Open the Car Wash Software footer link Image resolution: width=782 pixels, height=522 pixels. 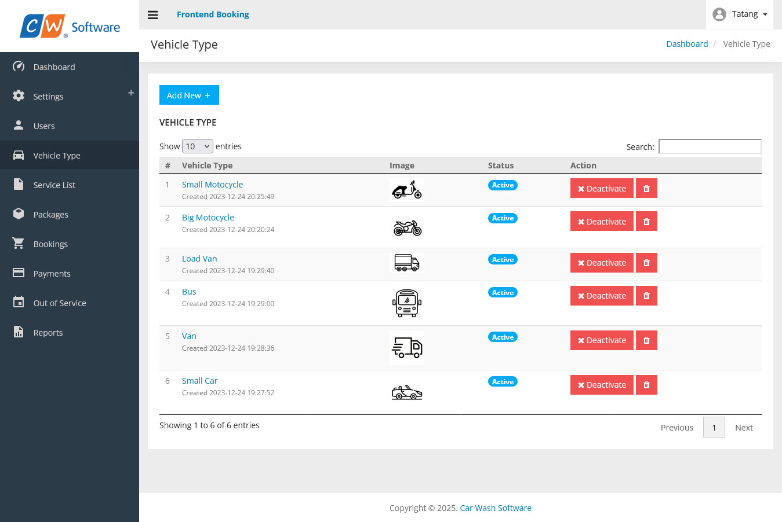(x=495, y=508)
